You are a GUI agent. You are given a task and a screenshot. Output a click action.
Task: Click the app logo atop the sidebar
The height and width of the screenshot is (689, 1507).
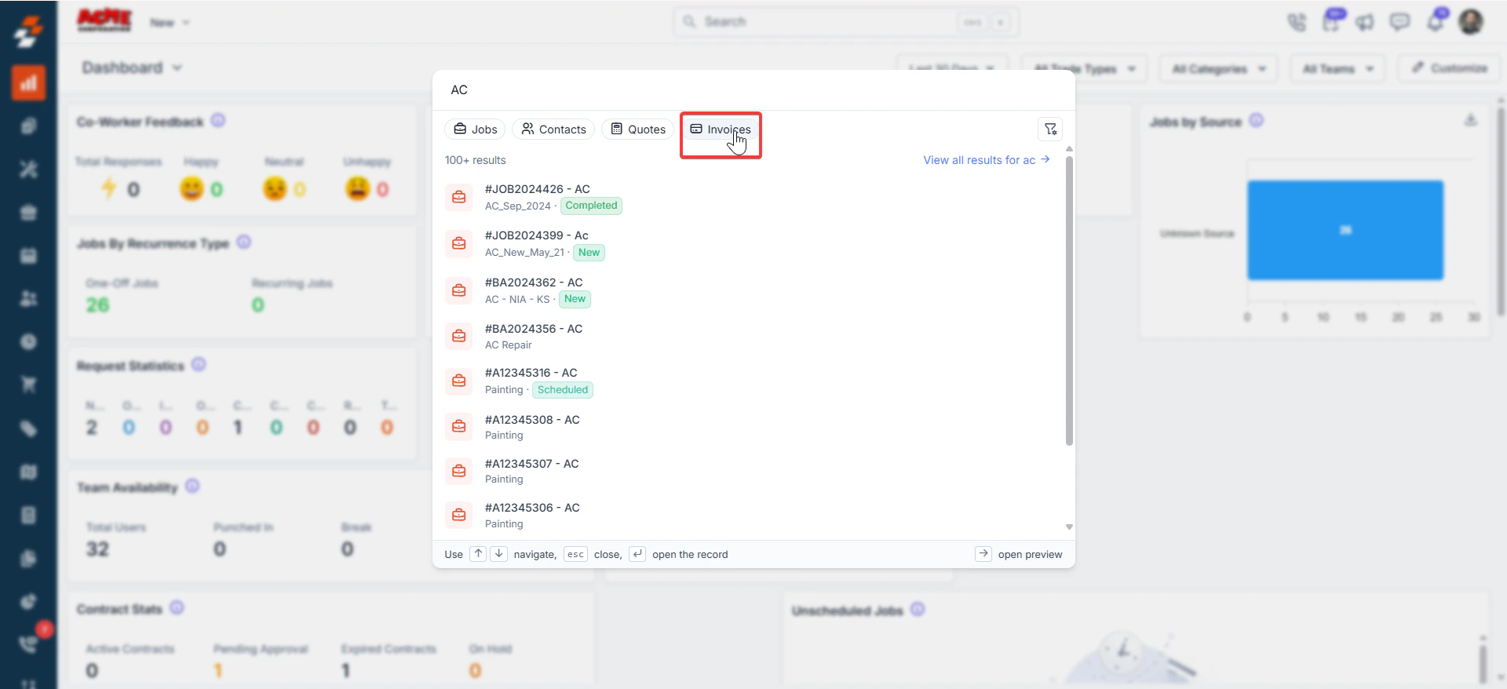point(28,31)
